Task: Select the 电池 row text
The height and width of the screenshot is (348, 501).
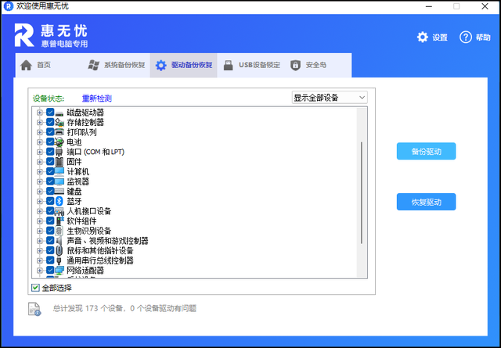Action: tap(74, 142)
